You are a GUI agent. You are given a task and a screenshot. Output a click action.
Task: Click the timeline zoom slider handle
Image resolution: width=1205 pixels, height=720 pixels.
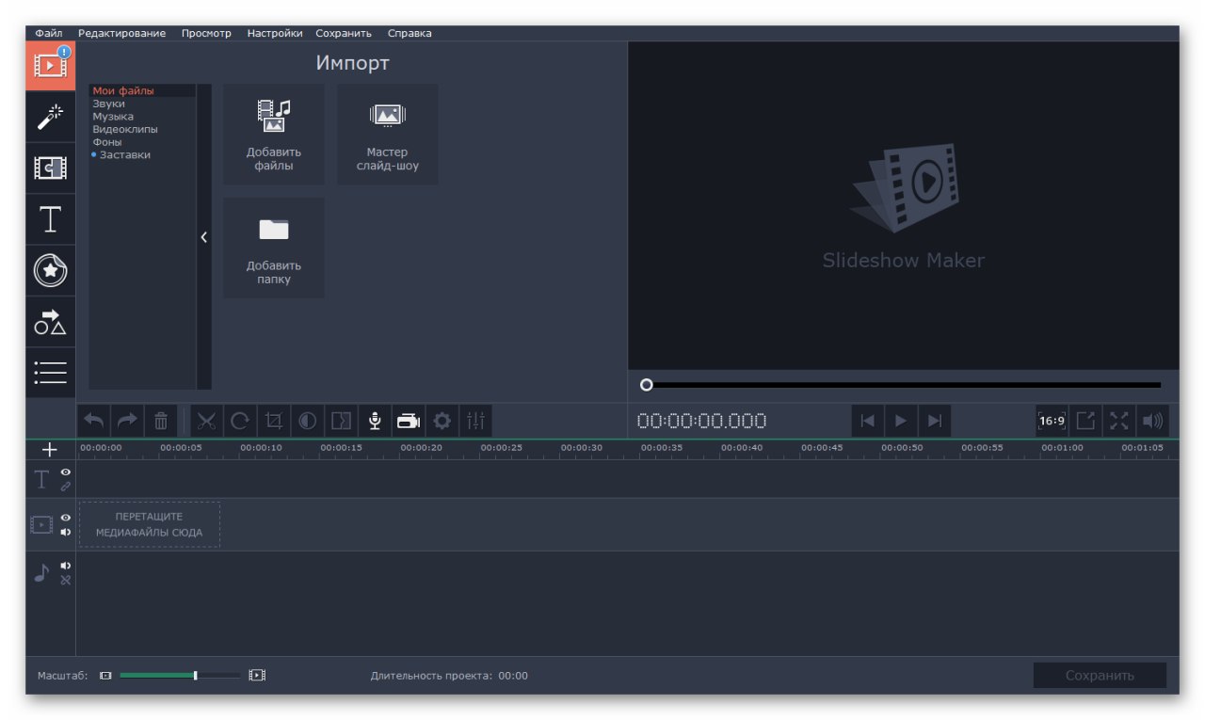tap(195, 675)
